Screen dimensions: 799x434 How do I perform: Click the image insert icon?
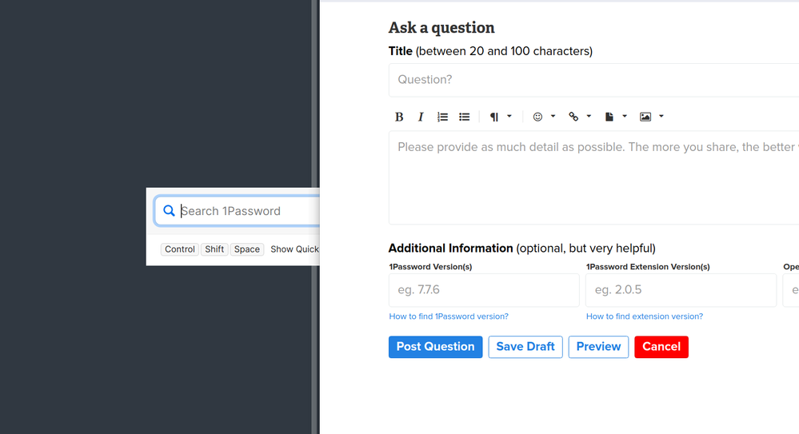click(645, 117)
